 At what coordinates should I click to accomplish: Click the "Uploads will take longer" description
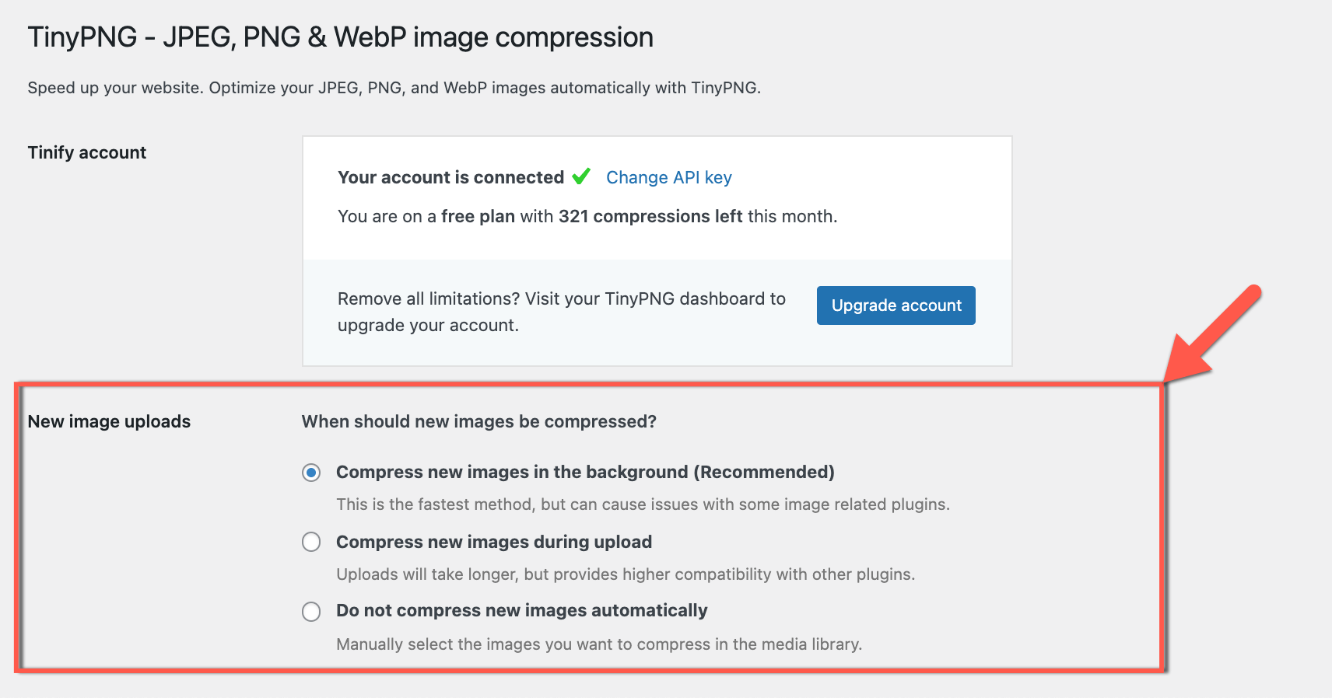[626, 574]
